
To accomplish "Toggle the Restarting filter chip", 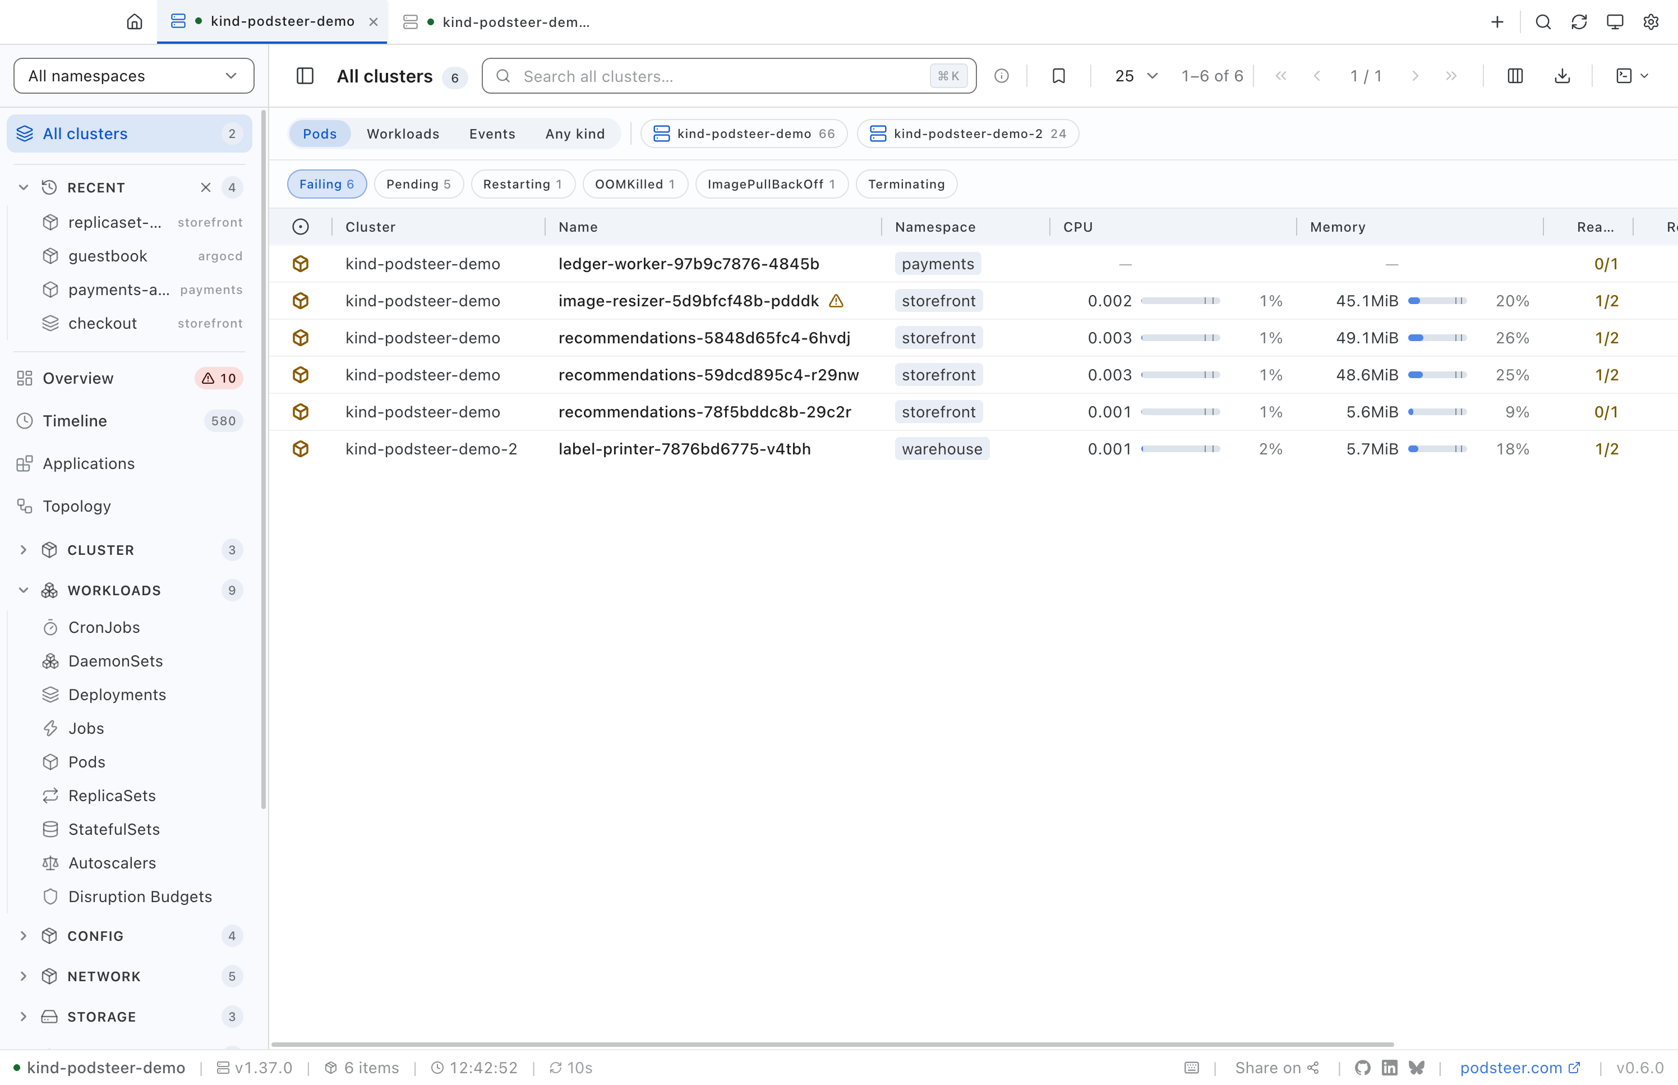I will 523,184.
